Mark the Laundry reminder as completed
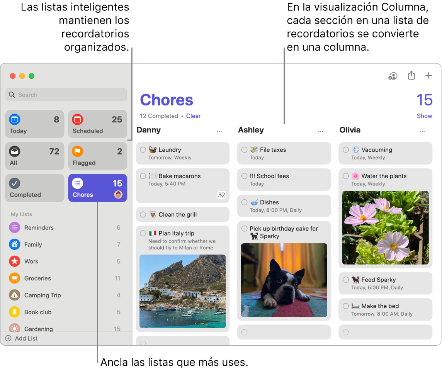Screen dimensions: 442x370 tap(143, 149)
